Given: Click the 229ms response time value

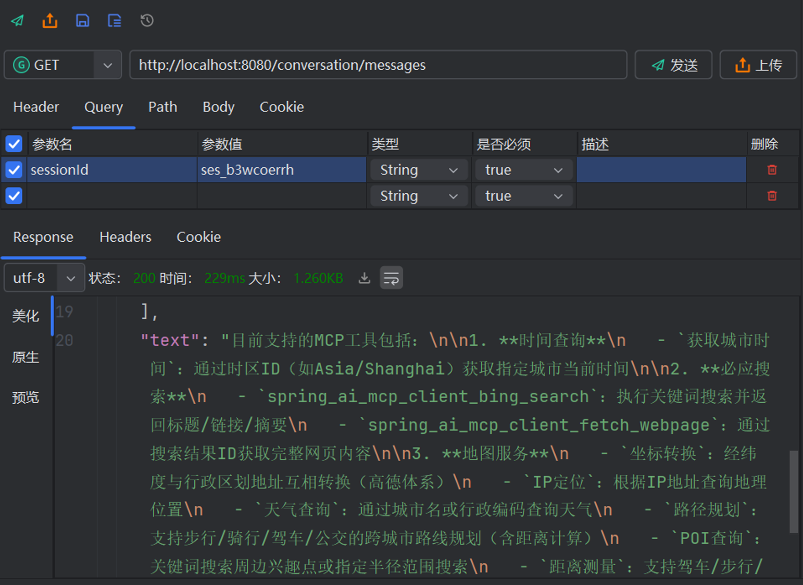Looking at the screenshot, I should coord(224,278).
